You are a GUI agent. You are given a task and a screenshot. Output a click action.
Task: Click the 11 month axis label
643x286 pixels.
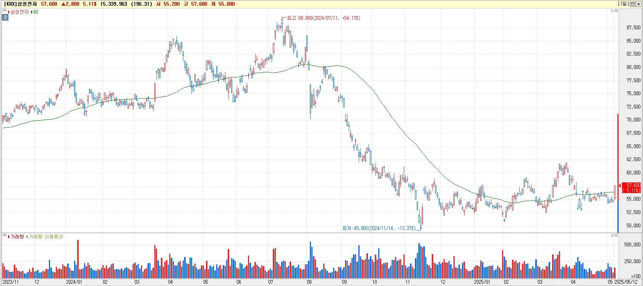point(408,282)
